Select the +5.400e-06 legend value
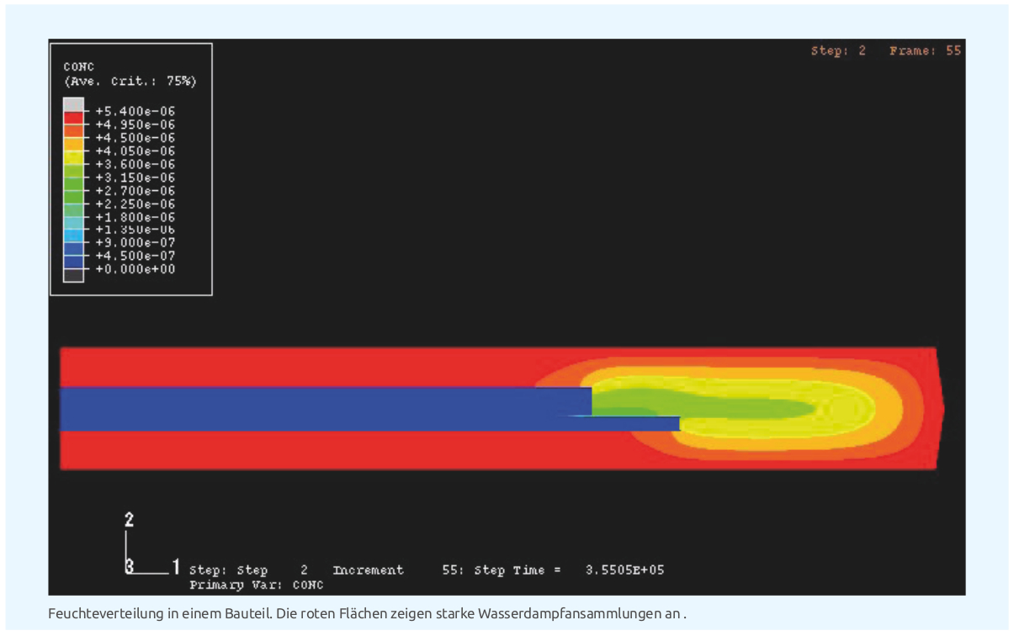Screen dimensions: 1014x636 tap(135, 110)
